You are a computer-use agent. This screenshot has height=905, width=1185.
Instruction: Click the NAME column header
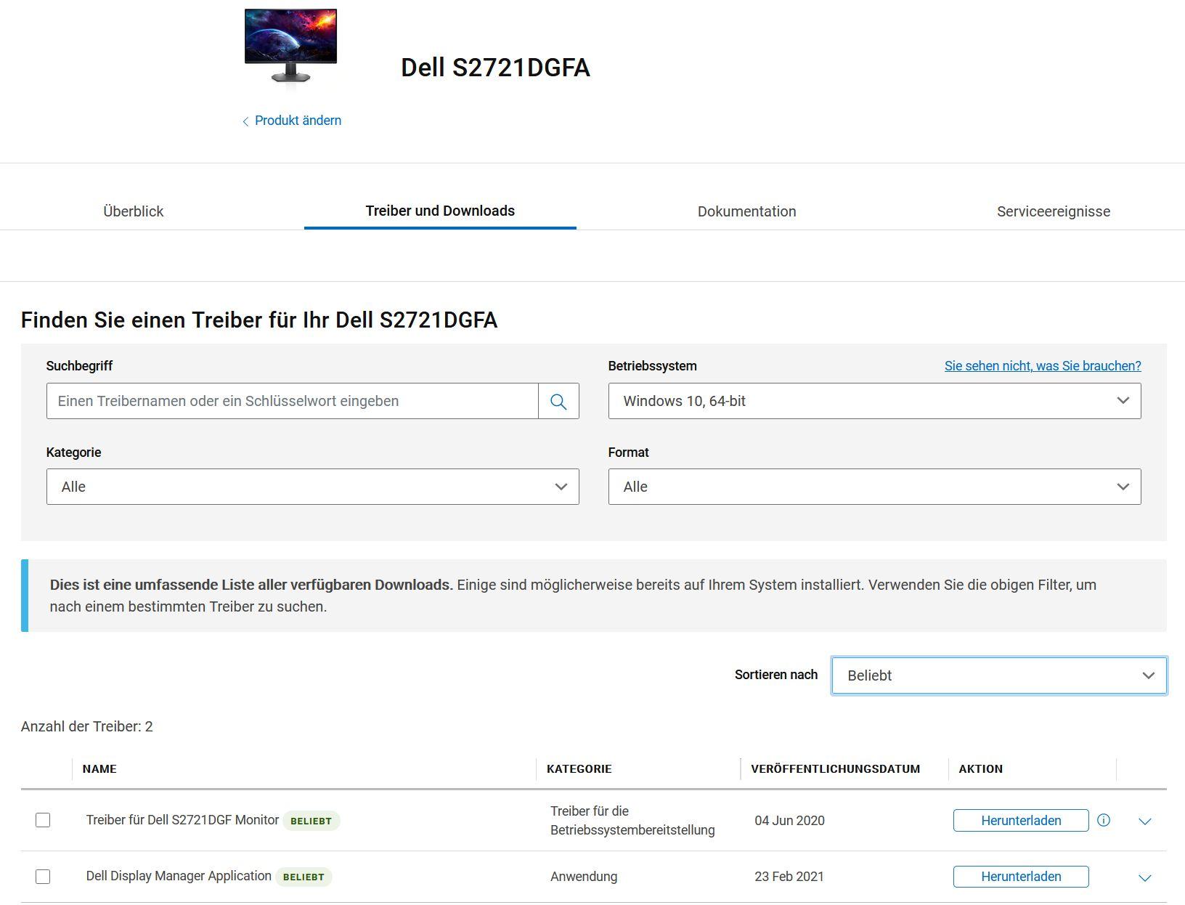point(99,768)
